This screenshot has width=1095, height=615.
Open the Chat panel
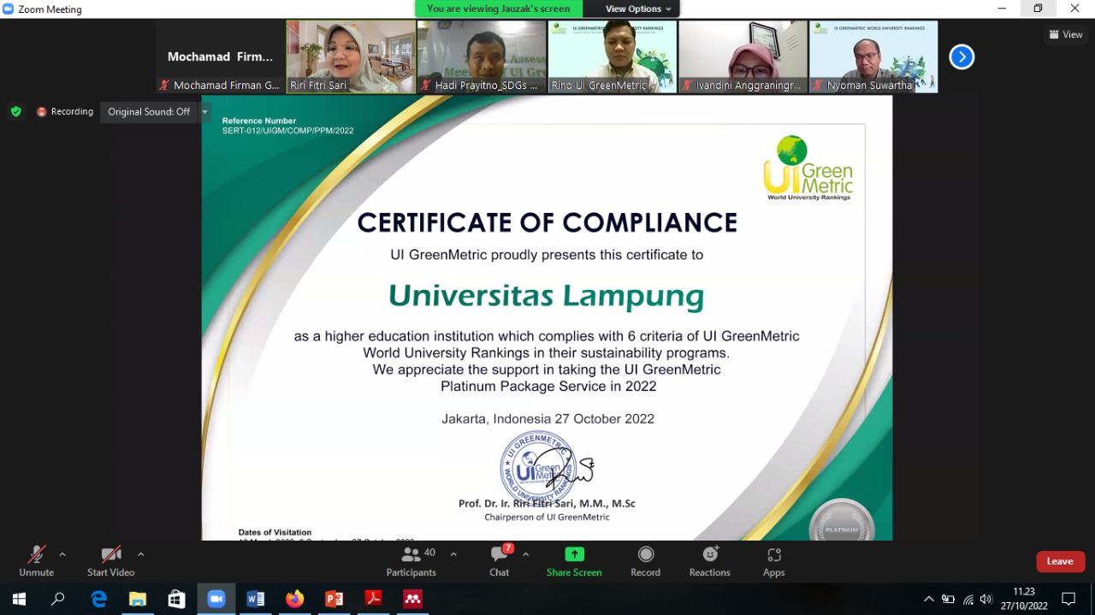pyautogui.click(x=499, y=561)
